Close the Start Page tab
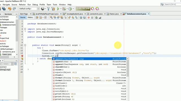This screenshot has height=101, width=181. [31, 14]
